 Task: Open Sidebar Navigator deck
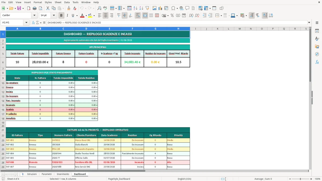click(x=317, y=54)
